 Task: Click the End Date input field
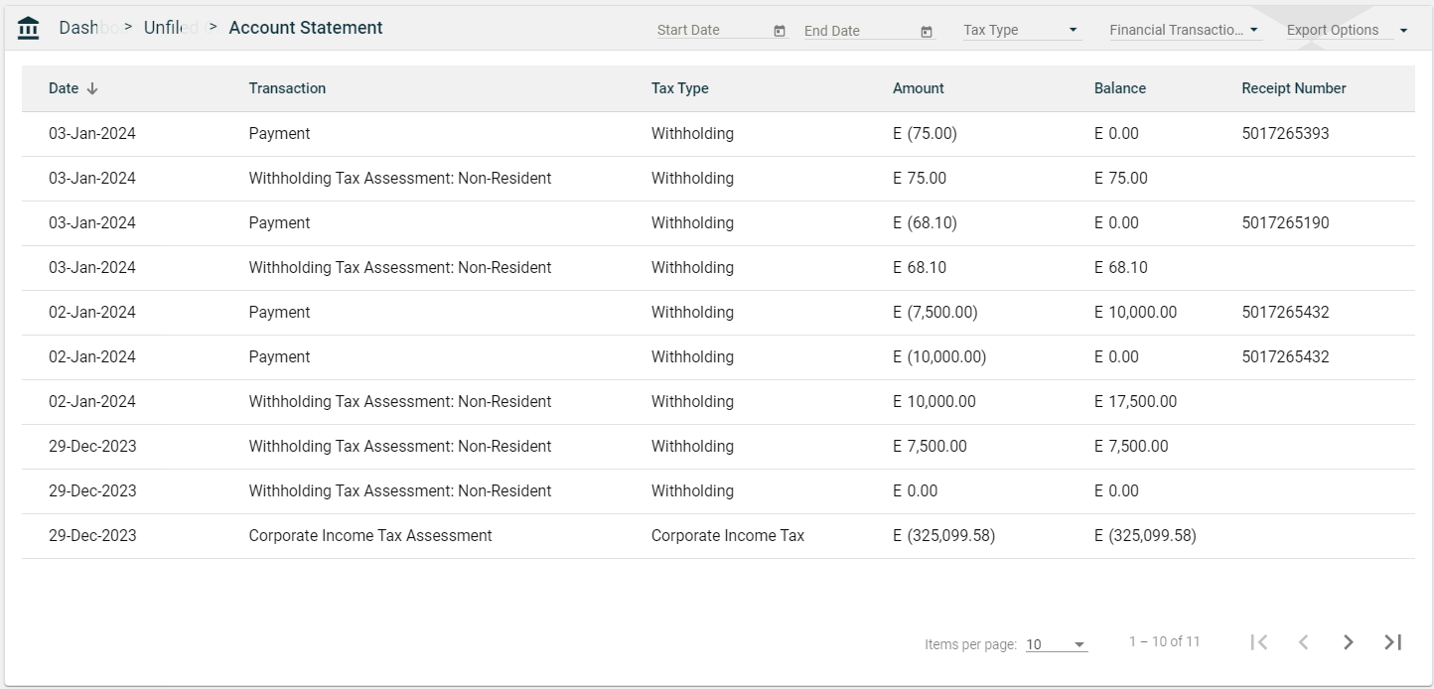[x=859, y=30]
